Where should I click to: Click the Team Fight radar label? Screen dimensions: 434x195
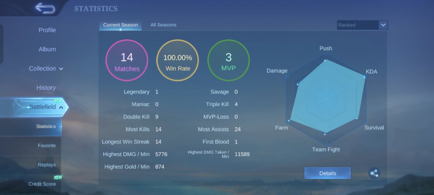[x=326, y=149]
